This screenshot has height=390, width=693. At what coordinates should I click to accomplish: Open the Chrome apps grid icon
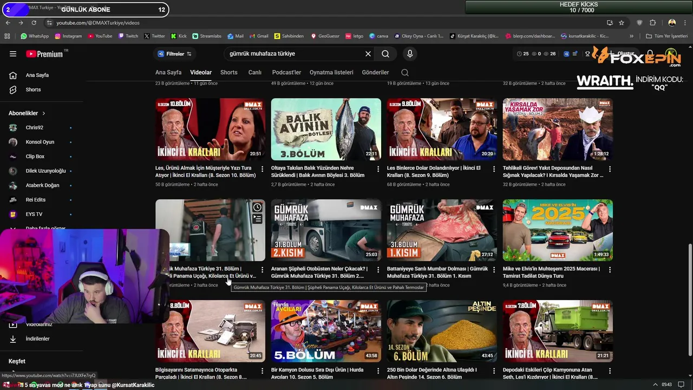(7, 36)
